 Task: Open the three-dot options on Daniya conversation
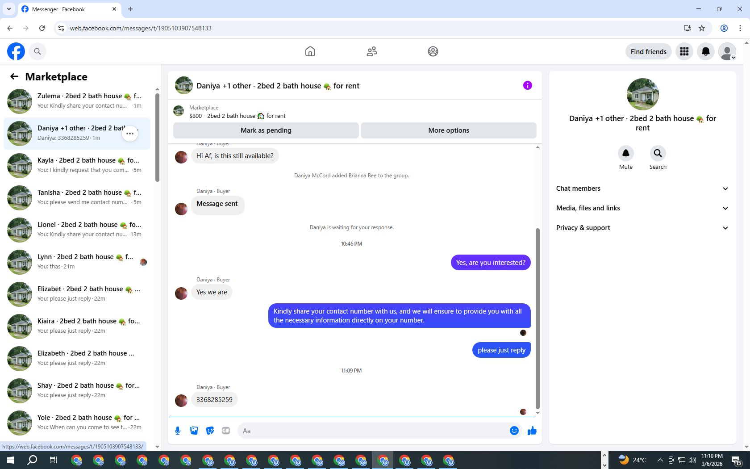click(130, 134)
